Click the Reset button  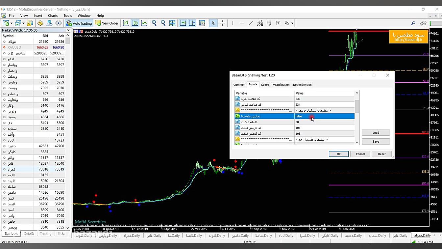381,154
